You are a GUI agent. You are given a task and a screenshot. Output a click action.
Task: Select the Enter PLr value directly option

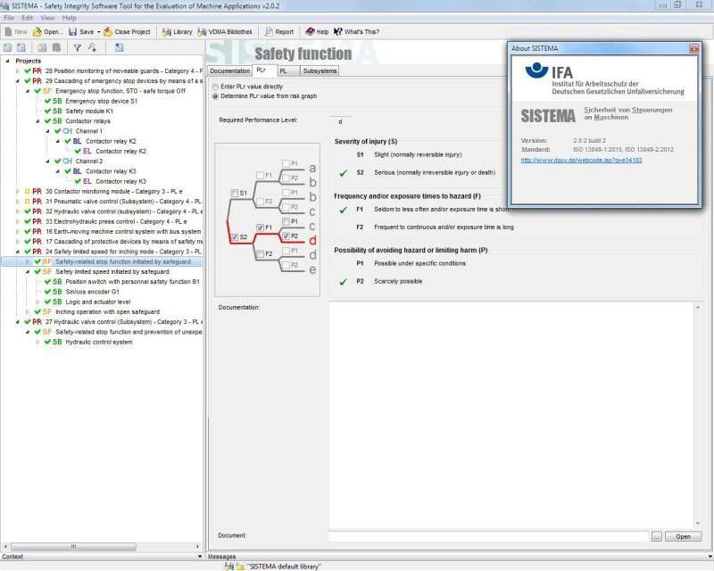[x=215, y=87]
